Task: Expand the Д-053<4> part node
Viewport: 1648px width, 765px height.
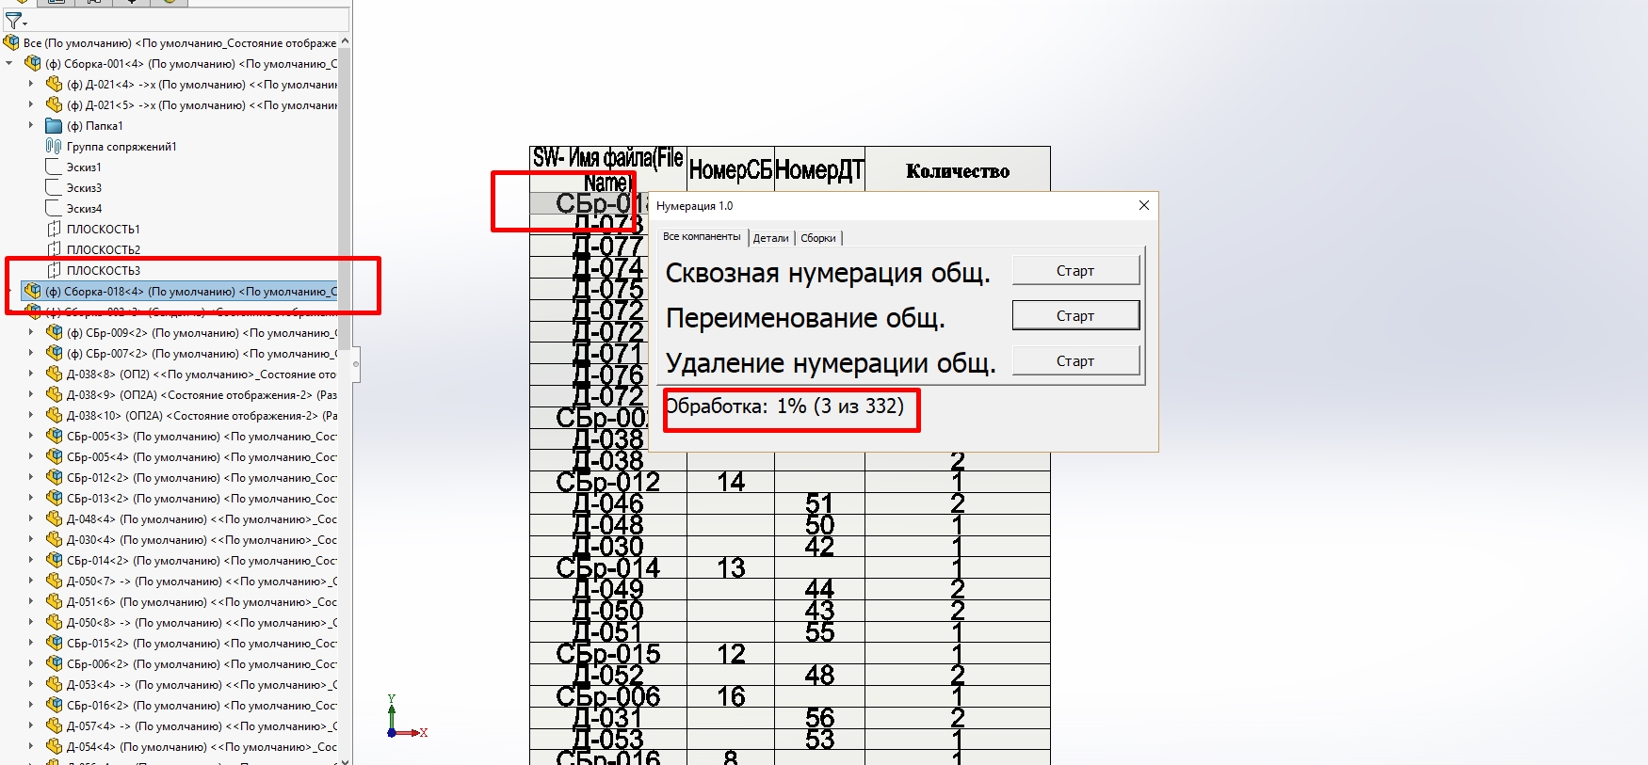Action: pyautogui.click(x=31, y=685)
